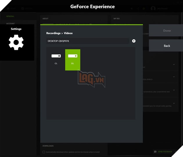
Task: Click SEND FEEDBACK link
Action: [165, 152]
